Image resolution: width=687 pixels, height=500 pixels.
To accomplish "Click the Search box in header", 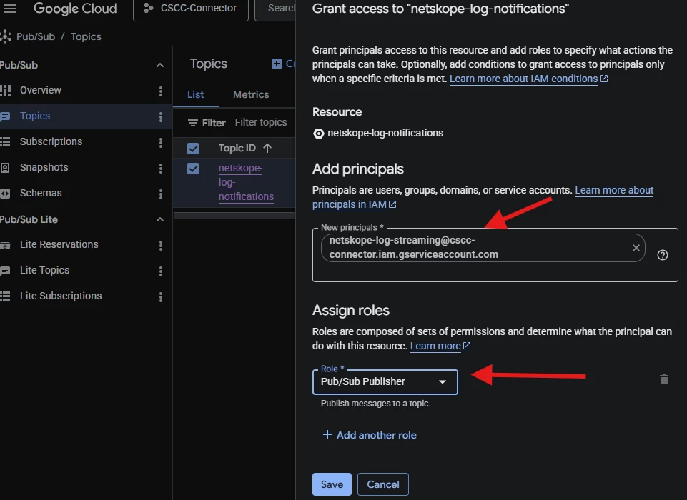I will pos(276,9).
